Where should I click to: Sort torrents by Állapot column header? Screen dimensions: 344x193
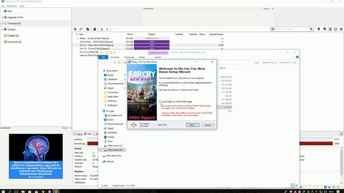tap(152, 34)
